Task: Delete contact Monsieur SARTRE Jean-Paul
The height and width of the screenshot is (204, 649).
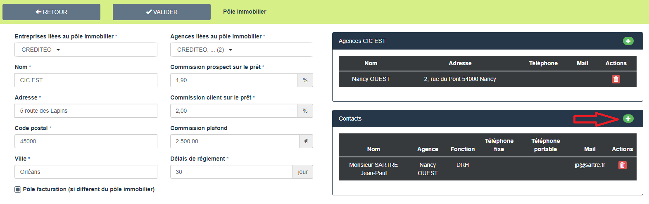Action: (x=622, y=165)
